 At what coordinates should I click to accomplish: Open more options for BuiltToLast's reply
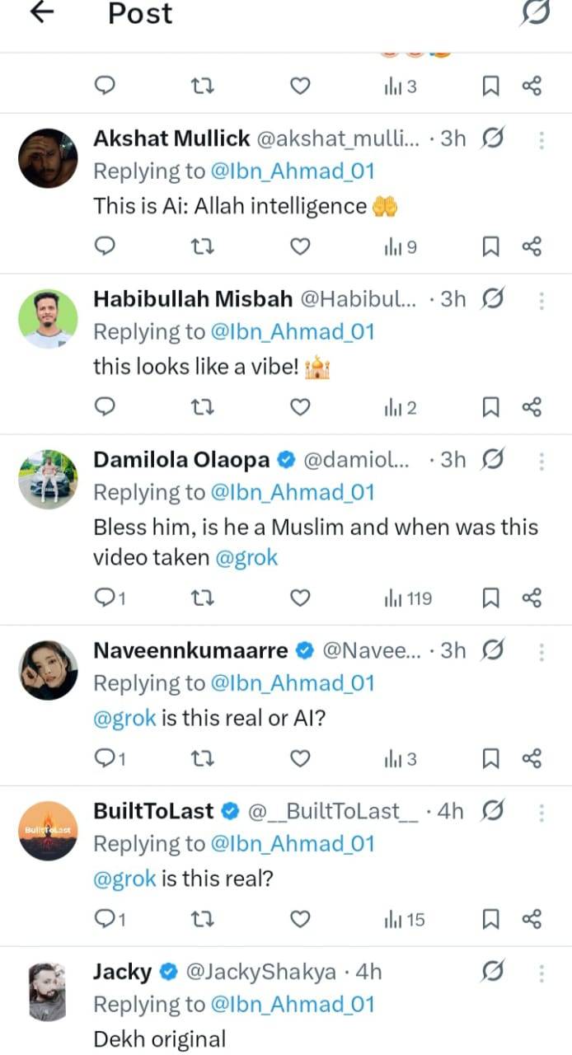pos(542,812)
